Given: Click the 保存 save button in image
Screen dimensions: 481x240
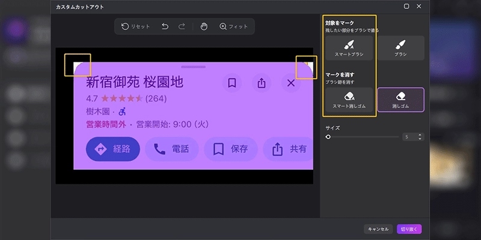Looking at the screenshot, I should (x=231, y=149).
